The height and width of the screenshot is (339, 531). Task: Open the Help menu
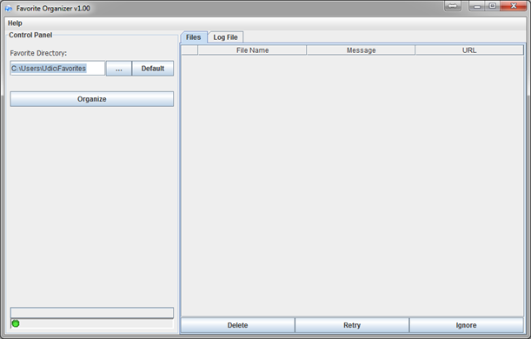tap(15, 23)
